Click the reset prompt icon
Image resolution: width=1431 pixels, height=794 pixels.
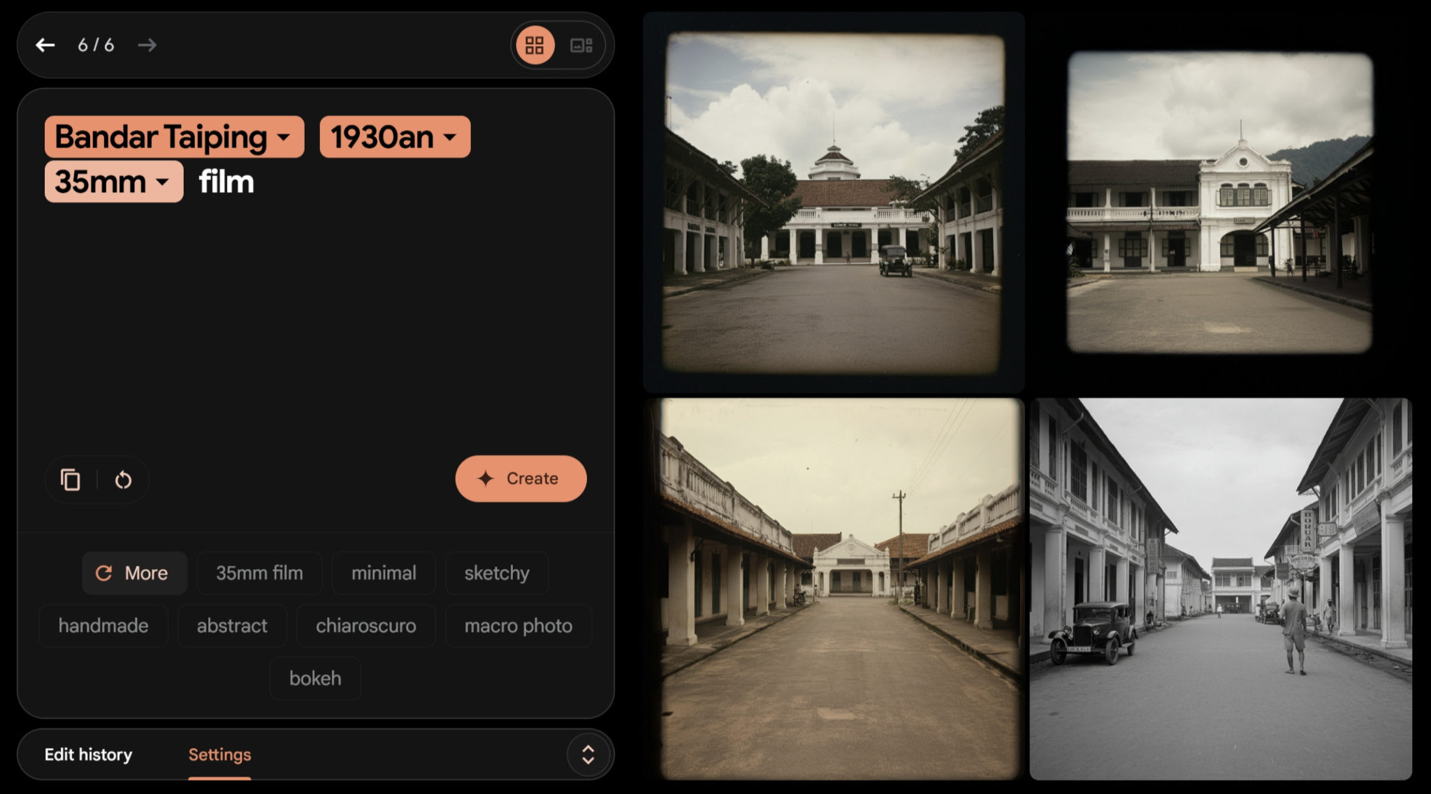[x=123, y=480]
